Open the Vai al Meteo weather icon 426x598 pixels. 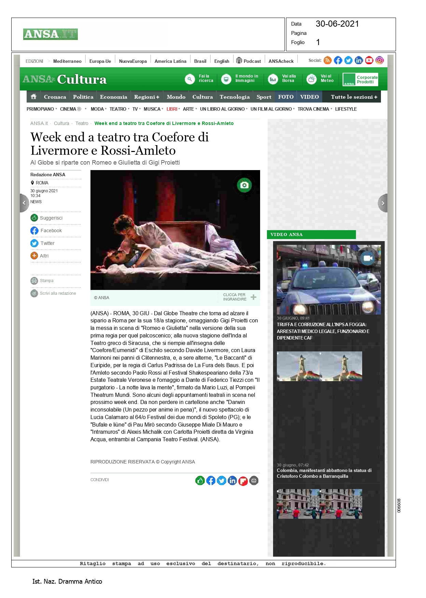311,79
